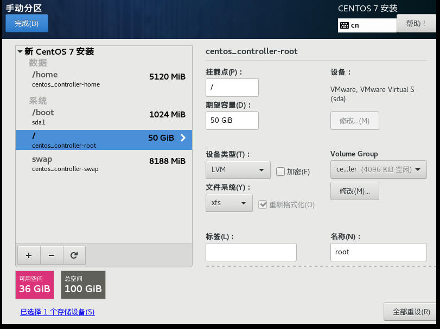Click the plus icon to add mount point
440x329 pixels.
tap(29, 255)
